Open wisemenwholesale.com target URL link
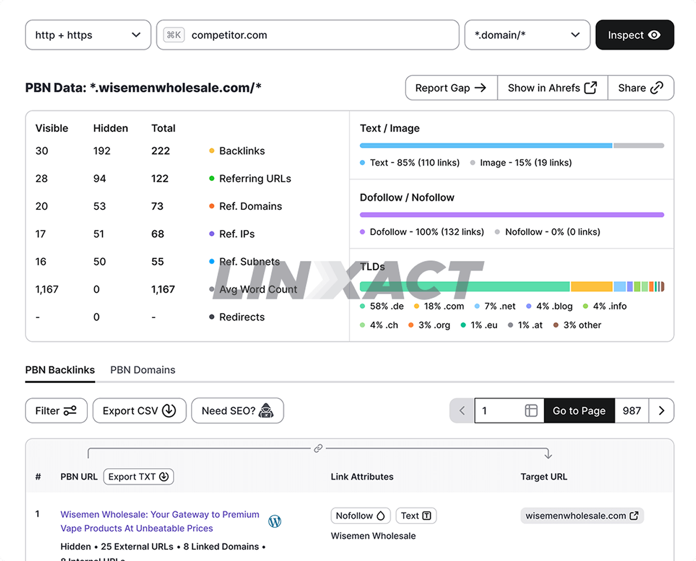 (581, 516)
